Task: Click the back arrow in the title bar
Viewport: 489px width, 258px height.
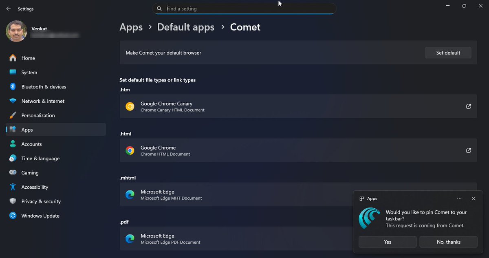Action: (x=8, y=8)
